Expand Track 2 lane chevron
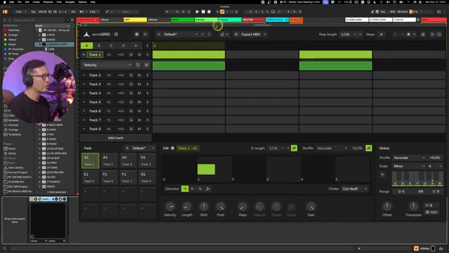449x253 pixels. 84,75
